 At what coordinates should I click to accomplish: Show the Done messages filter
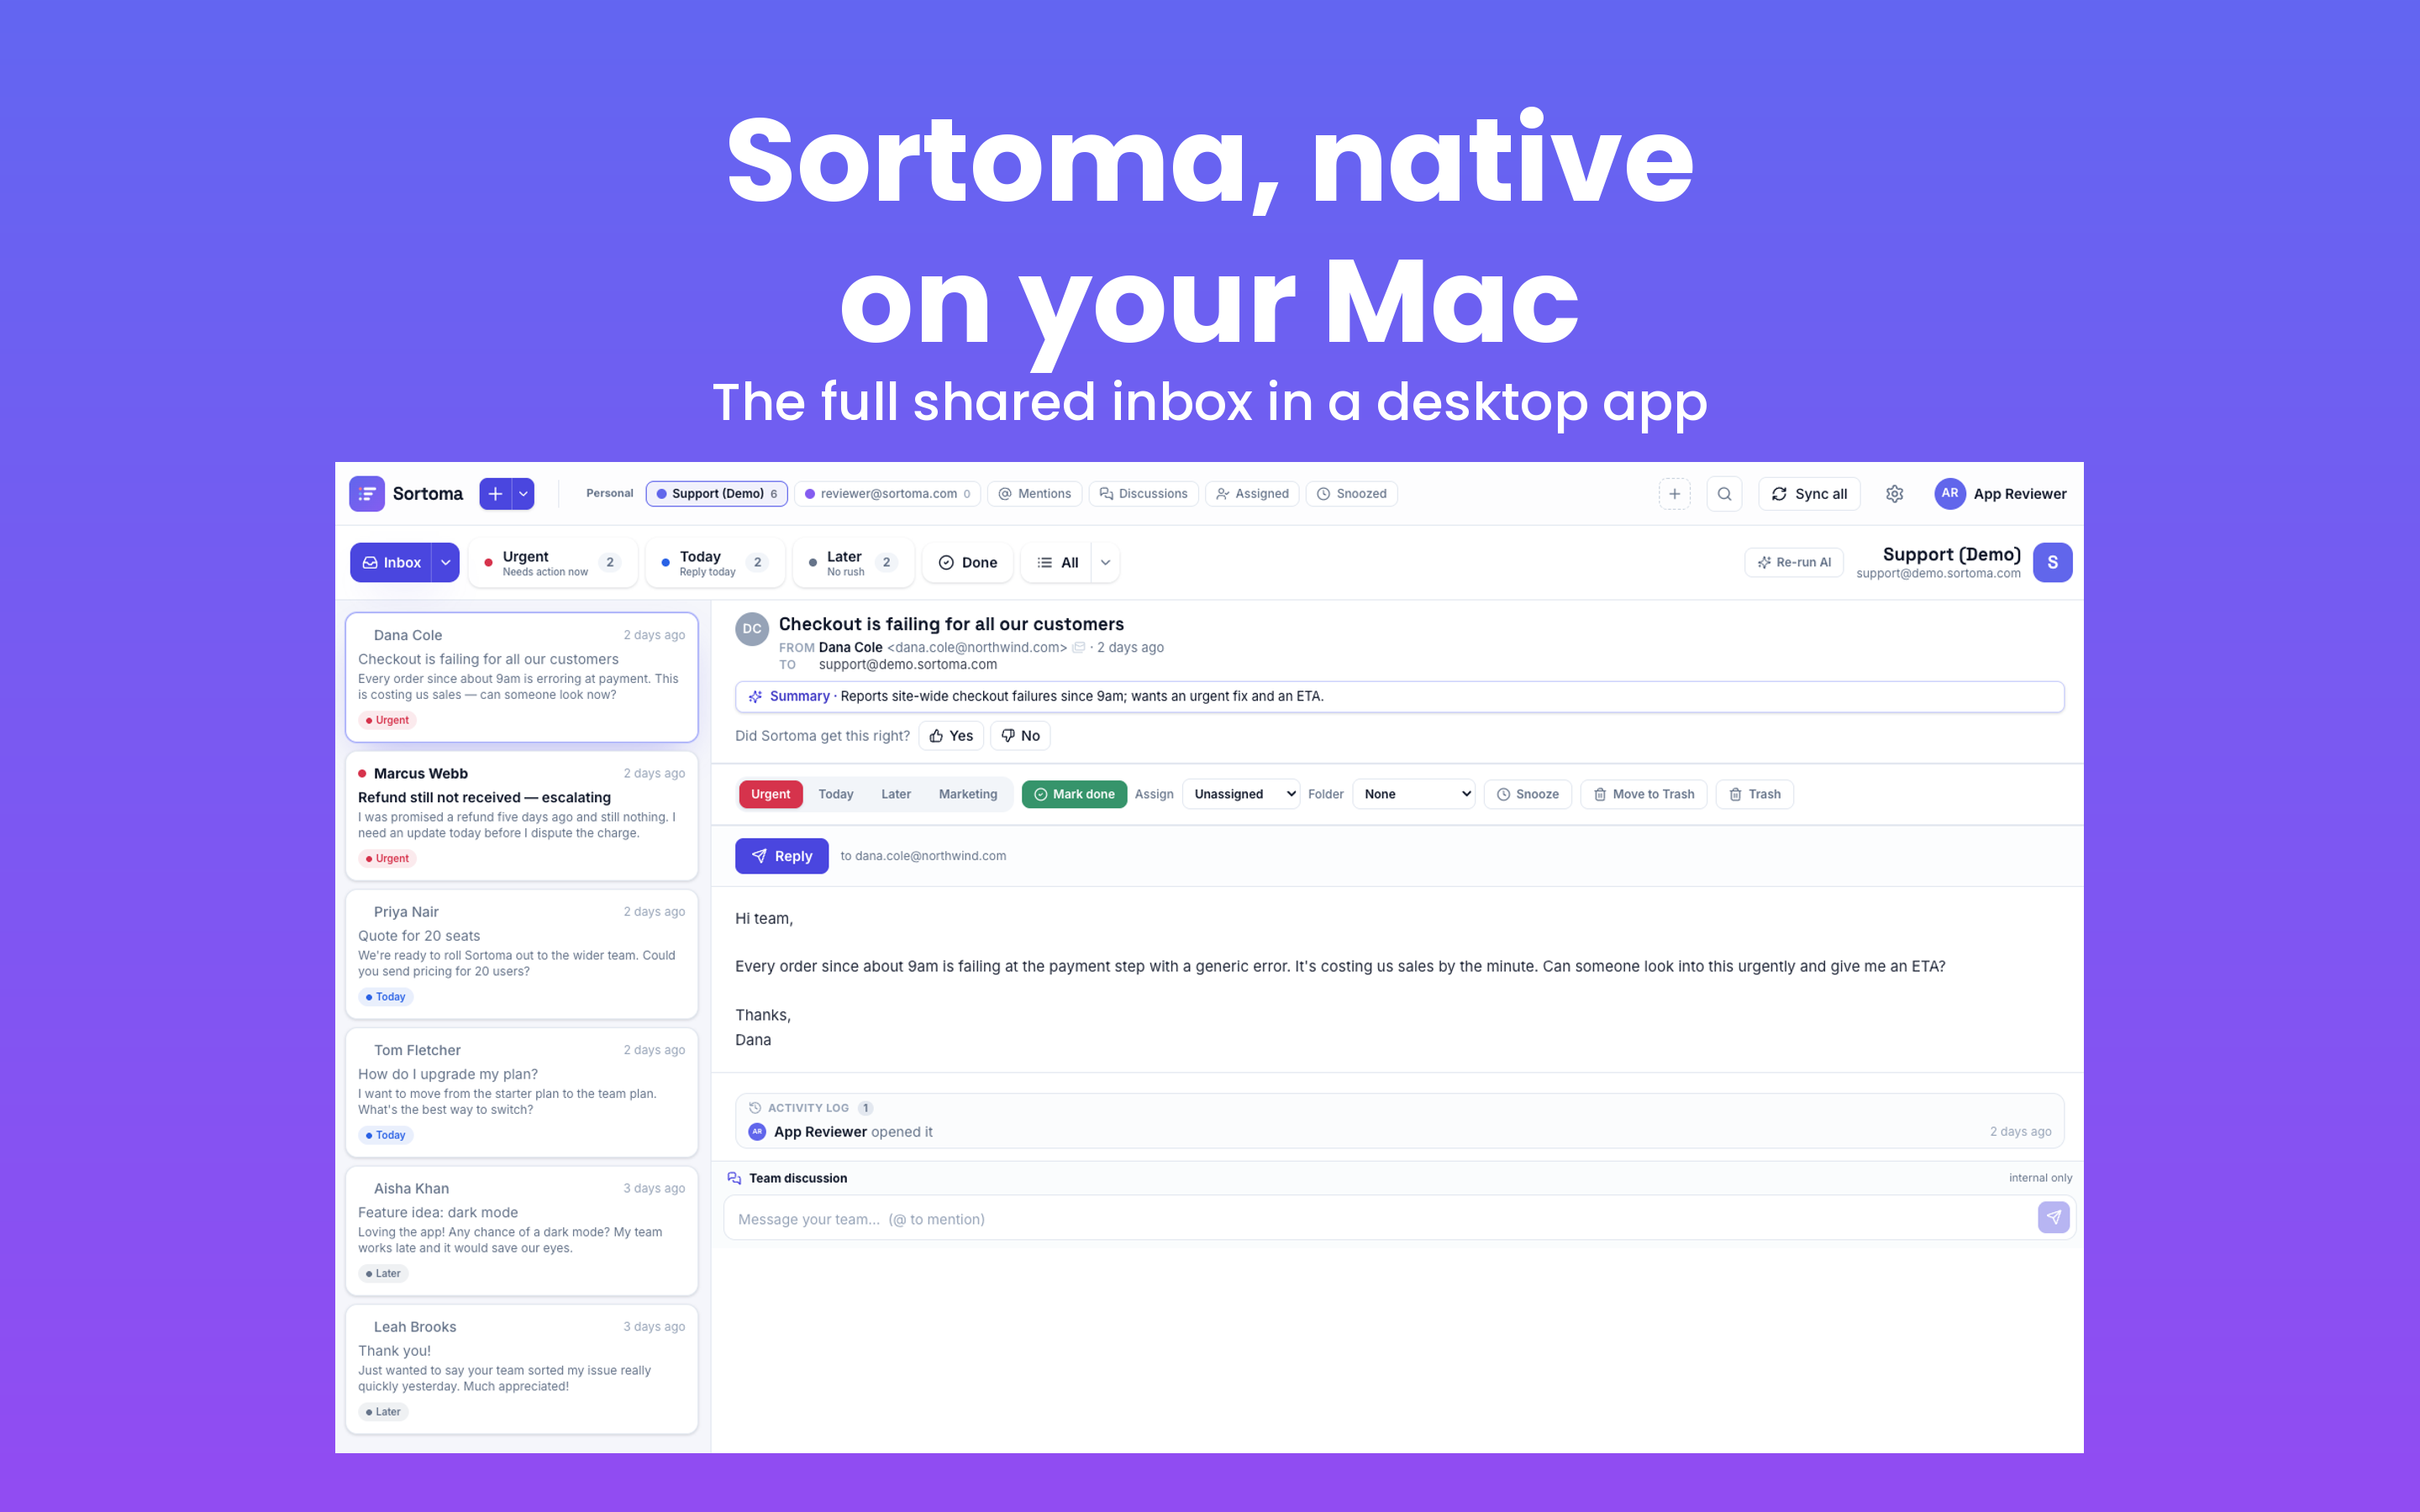tap(968, 563)
